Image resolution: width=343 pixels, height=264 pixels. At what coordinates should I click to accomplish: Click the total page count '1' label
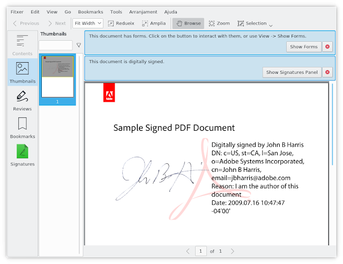coord(220,251)
